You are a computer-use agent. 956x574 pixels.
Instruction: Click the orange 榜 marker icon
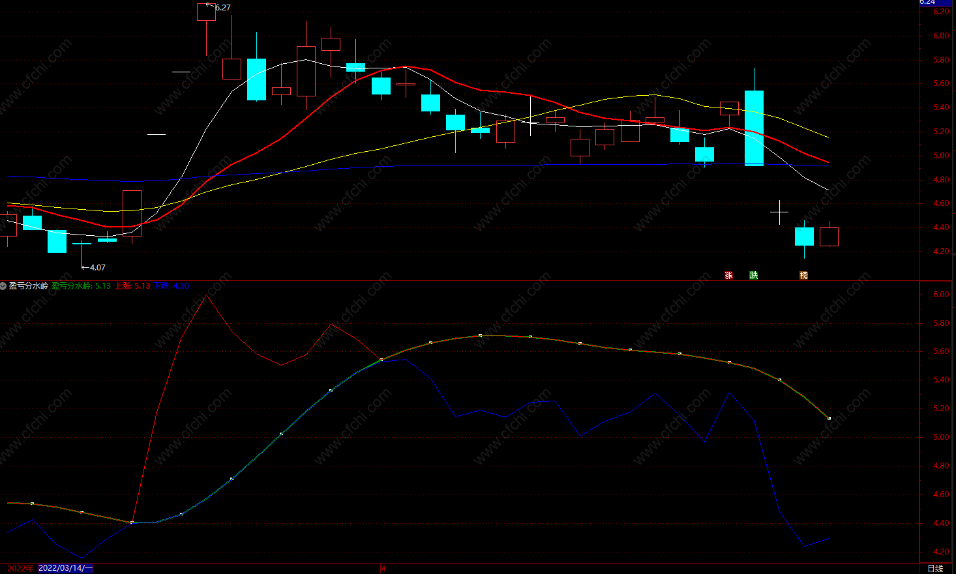804,276
